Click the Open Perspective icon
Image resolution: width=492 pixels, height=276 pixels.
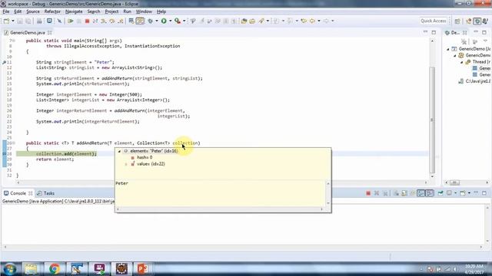457,21
